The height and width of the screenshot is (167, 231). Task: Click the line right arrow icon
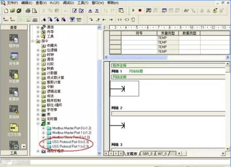tap(111, 20)
